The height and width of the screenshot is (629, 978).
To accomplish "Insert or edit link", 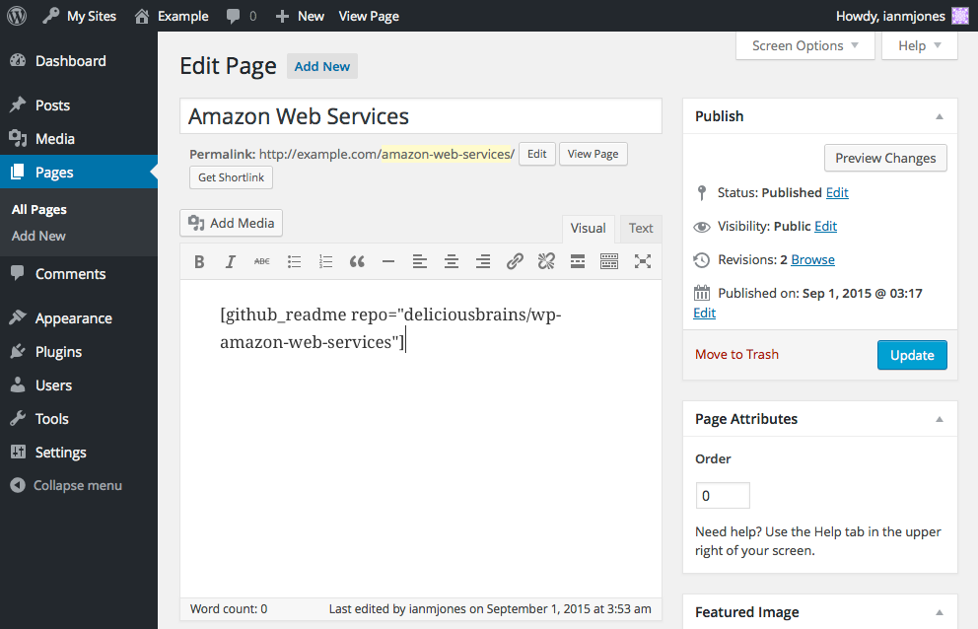I will 515,261.
